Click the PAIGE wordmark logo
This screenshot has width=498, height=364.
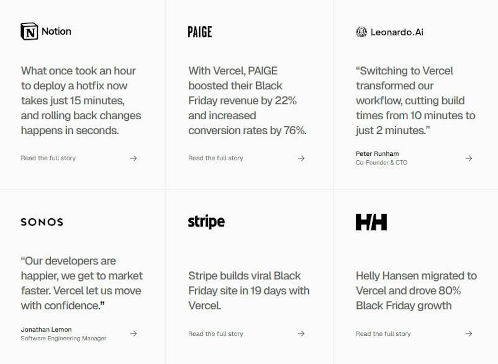pos(200,32)
